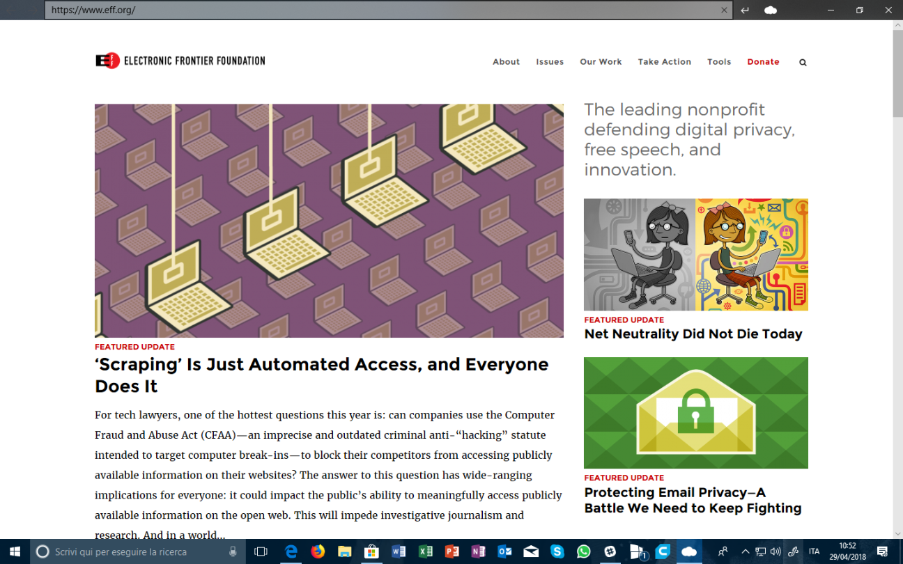Launch WhatsApp from the taskbar
This screenshot has width=903, height=564.
coord(584,551)
